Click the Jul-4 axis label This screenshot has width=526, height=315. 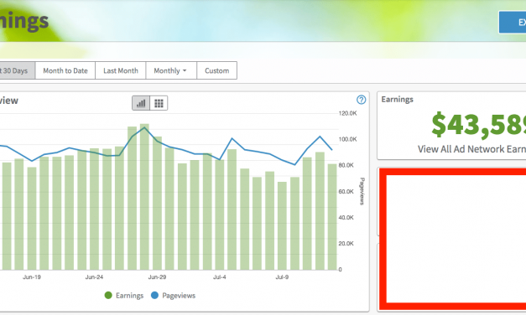tap(220, 277)
